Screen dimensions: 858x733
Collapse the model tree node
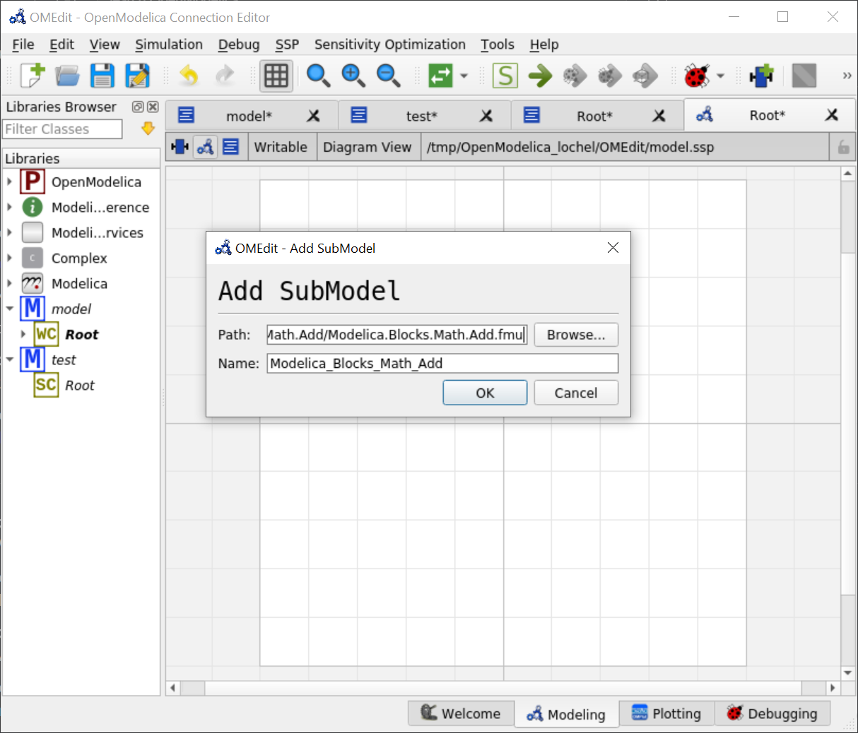9,309
